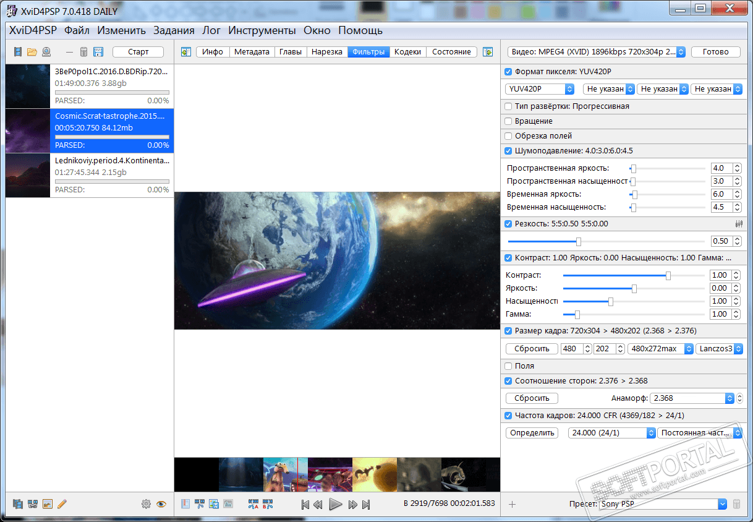Screen dimensions: 753x522
Task: Open the Видео: MPEG4 (XVID) dropdown
Action: [596, 52]
